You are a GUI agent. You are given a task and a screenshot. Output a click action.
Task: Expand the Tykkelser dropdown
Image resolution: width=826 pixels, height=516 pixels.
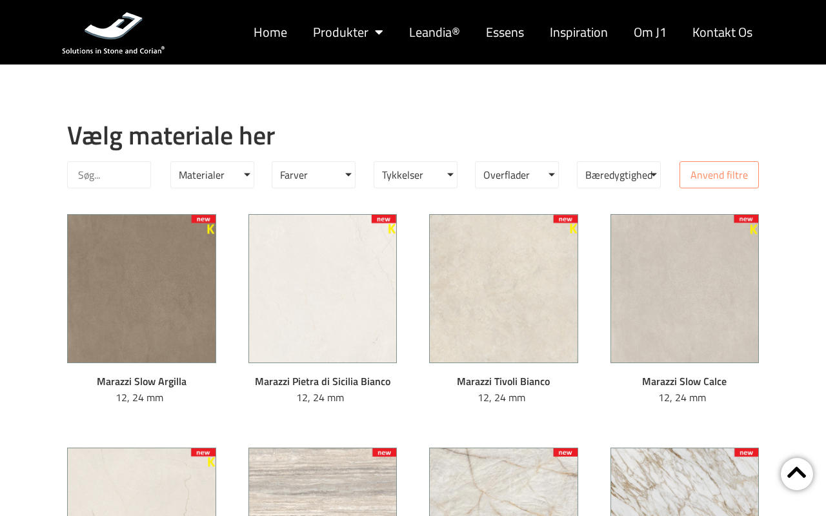coord(415,175)
